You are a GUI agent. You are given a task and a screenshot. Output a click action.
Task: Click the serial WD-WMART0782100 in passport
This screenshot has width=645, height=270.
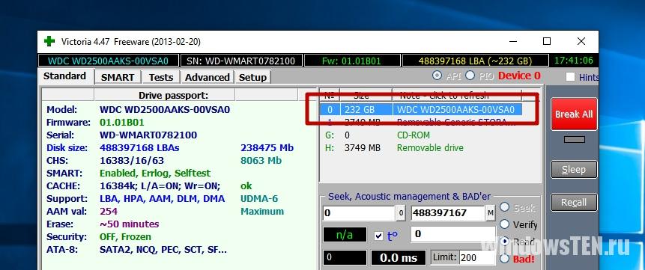coord(148,135)
